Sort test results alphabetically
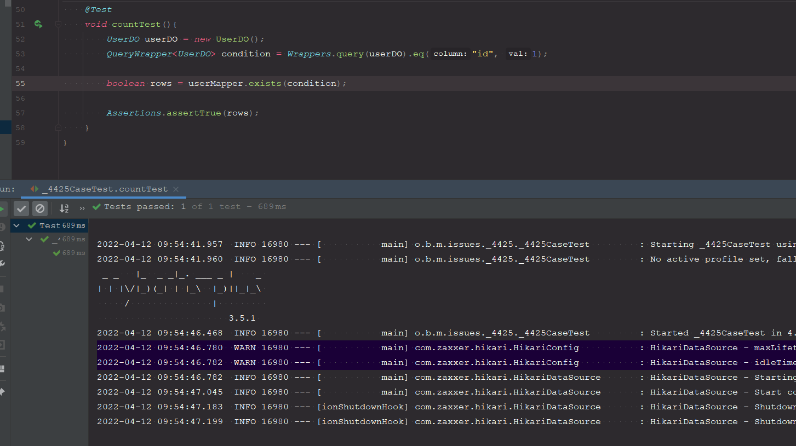The height and width of the screenshot is (446, 796). point(64,208)
